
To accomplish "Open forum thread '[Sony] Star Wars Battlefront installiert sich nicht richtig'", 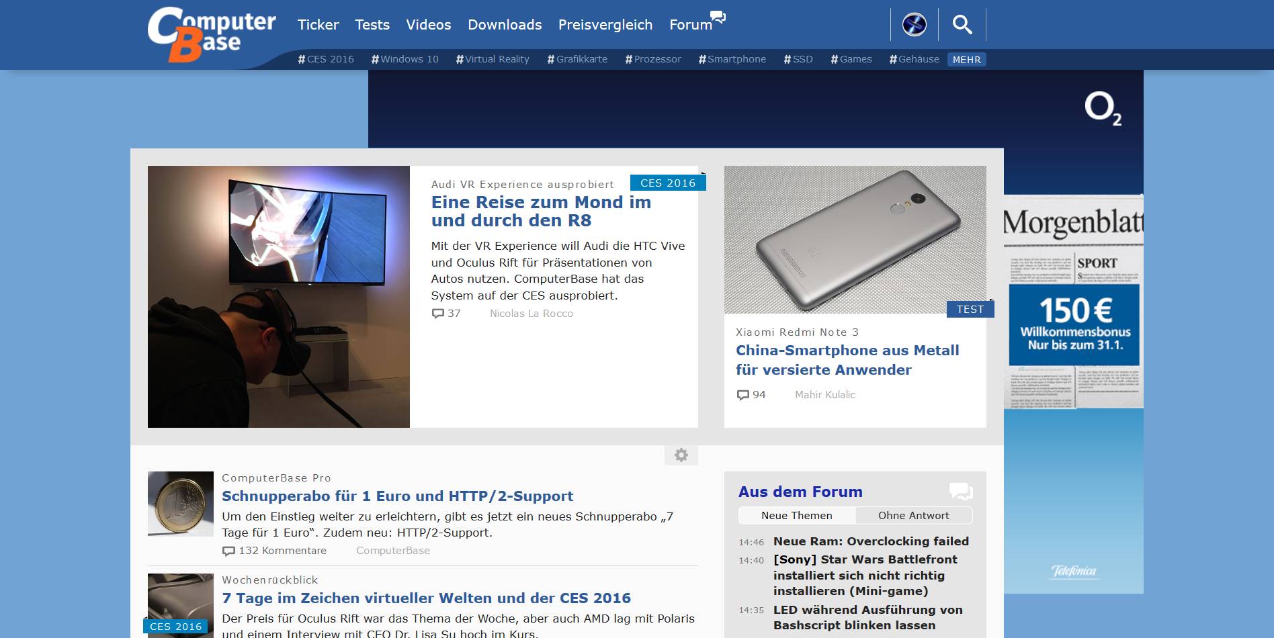I will (865, 575).
